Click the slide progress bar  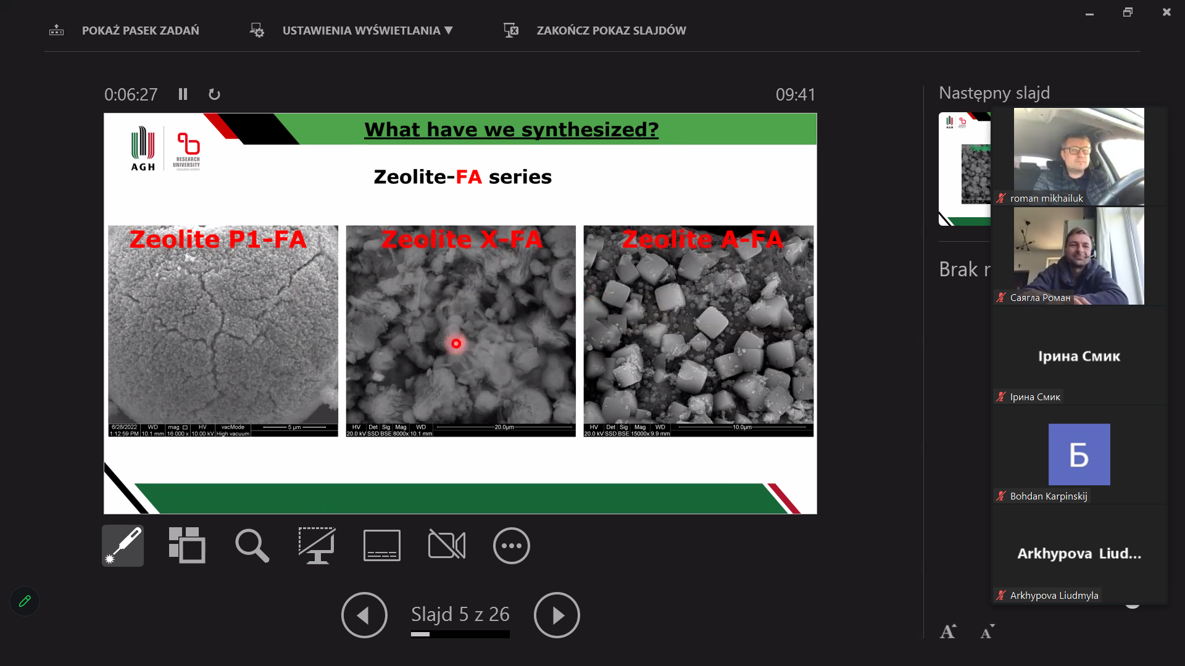[x=460, y=634]
